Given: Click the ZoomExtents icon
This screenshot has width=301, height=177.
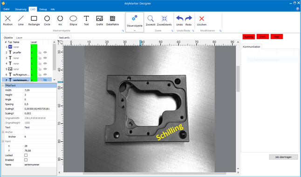Looking at the screenshot, I should pyautogui.click(x=164, y=19).
